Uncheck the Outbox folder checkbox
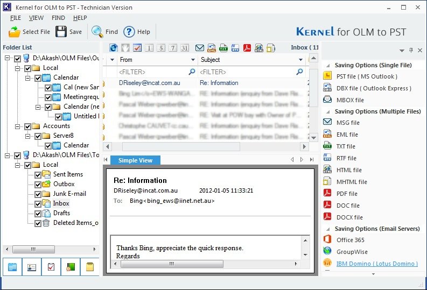This screenshot has width=427, height=290. pyautogui.click(x=38, y=185)
